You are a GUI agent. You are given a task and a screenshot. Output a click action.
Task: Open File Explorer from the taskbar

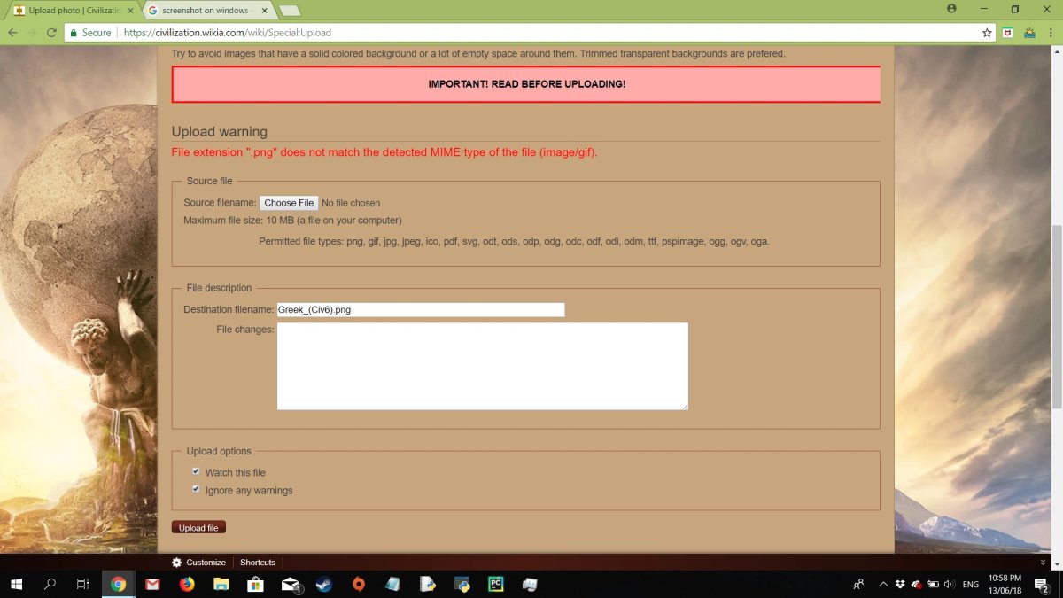coord(221,584)
